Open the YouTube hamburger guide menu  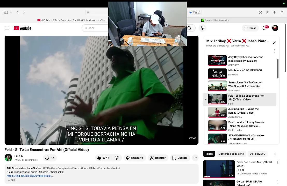pyautogui.click(x=7, y=28)
